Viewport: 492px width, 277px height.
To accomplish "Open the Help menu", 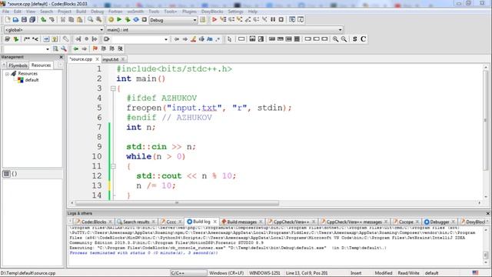I will 253,12.
